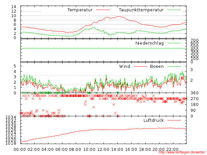Open the tieffliegen.de/wetter link
Screen dimensions: 207x155
(182, 152)
